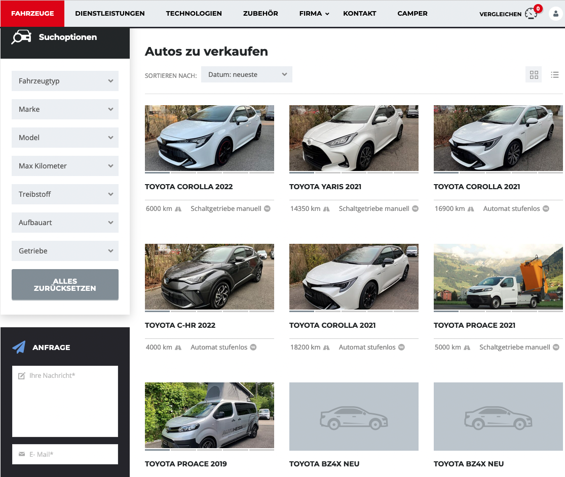Image resolution: width=565 pixels, height=477 pixels.
Task: Open Toyota Proace 2021 truck photo
Action: coord(498,277)
